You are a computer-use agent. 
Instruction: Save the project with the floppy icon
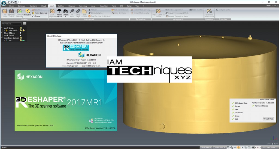pyautogui.click(x=16, y=2)
